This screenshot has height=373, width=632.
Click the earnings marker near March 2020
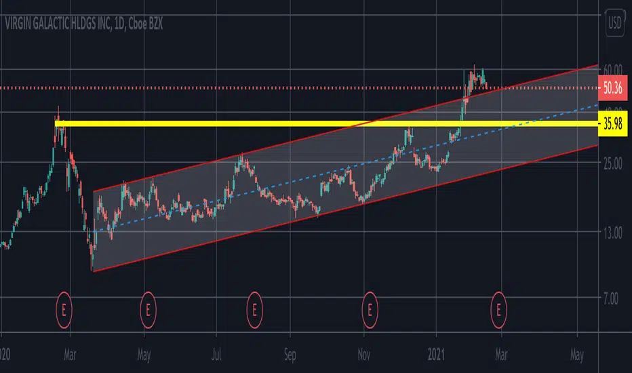(x=64, y=310)
